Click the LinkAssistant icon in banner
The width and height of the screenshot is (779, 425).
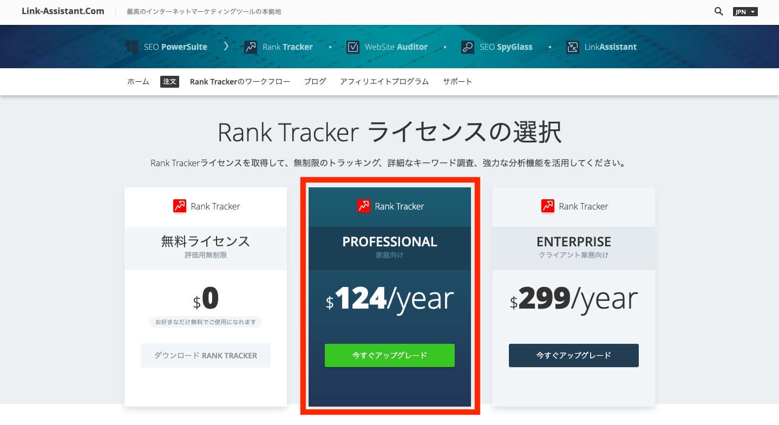tap(573, 47)
